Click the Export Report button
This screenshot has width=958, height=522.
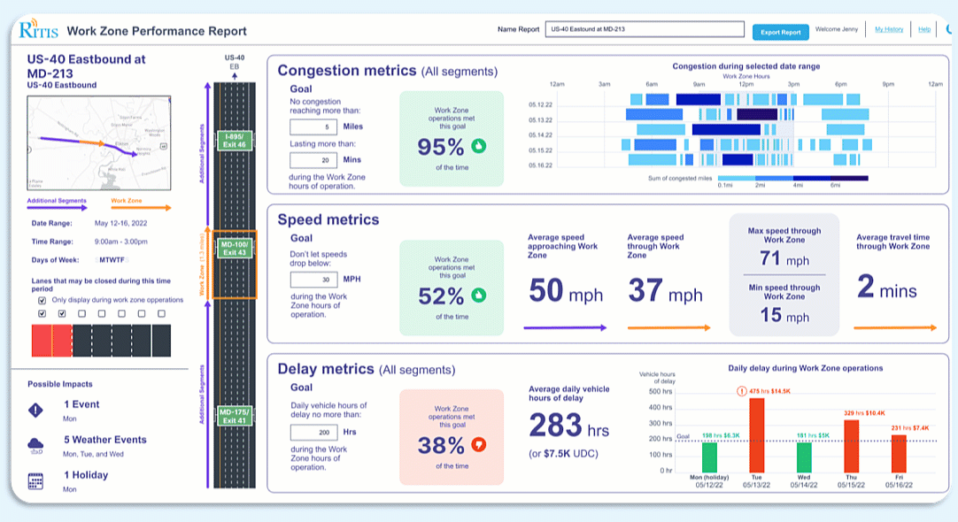tap(780, 32)
